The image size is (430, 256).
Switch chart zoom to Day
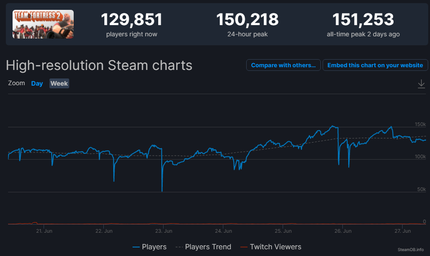click(37, 83)
